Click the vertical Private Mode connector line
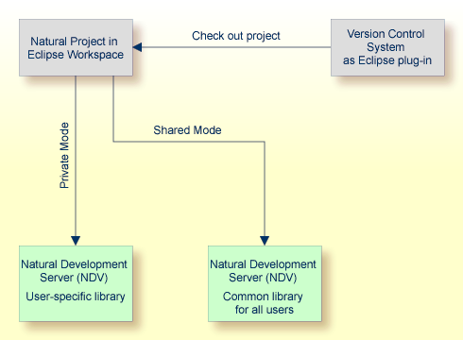The height and width of the screenshot is (340, 463). click(76, 156)
